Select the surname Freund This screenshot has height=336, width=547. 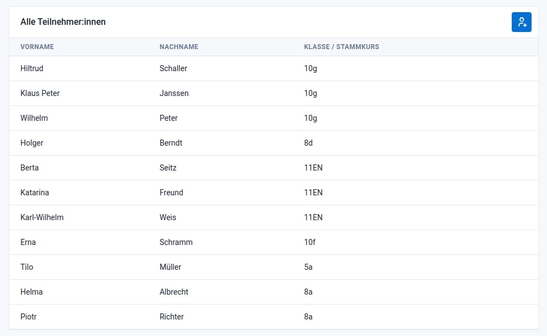click(x=171, y=193)
